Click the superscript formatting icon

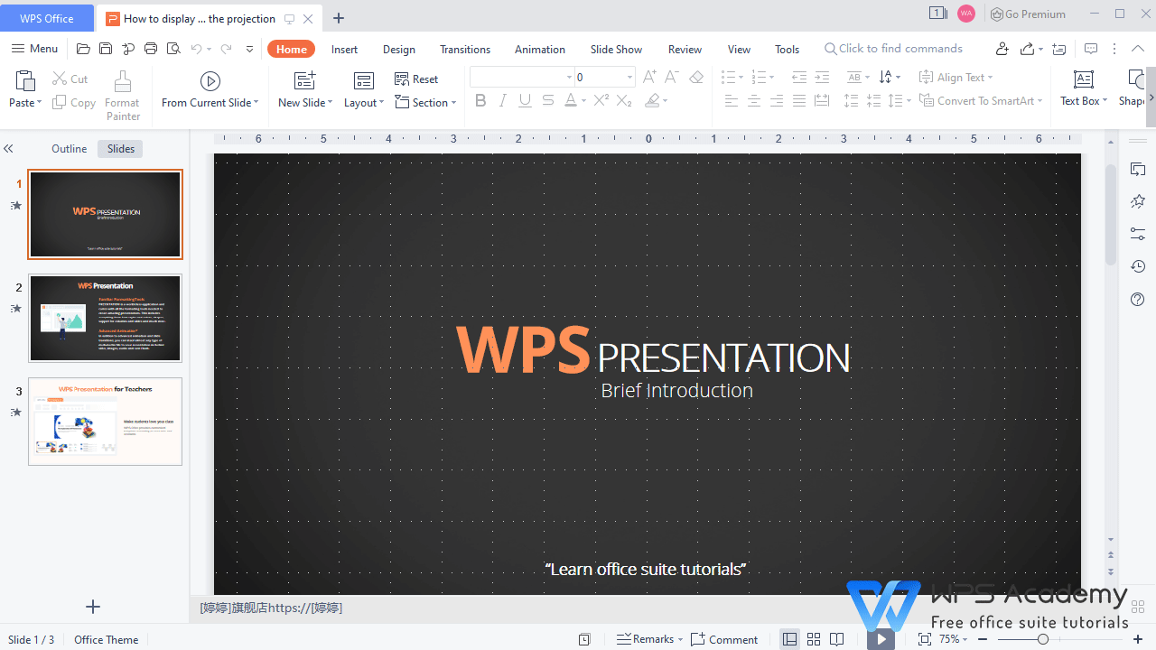tap(601, 100)
